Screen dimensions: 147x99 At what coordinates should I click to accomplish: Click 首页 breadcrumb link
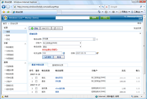pyautogui.click(x=5, y=23)
